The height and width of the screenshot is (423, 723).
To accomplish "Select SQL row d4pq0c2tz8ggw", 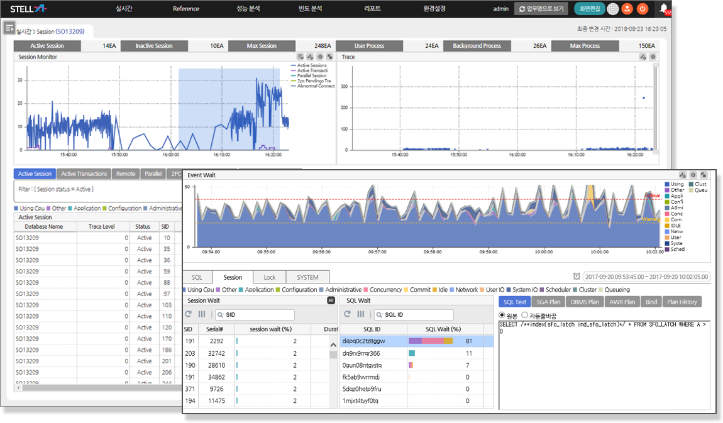I will [417, 341].
